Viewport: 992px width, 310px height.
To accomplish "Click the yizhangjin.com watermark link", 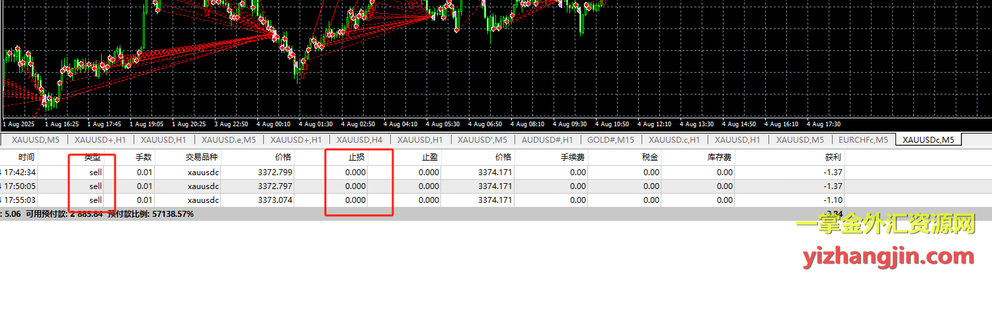I will point(888,256).
